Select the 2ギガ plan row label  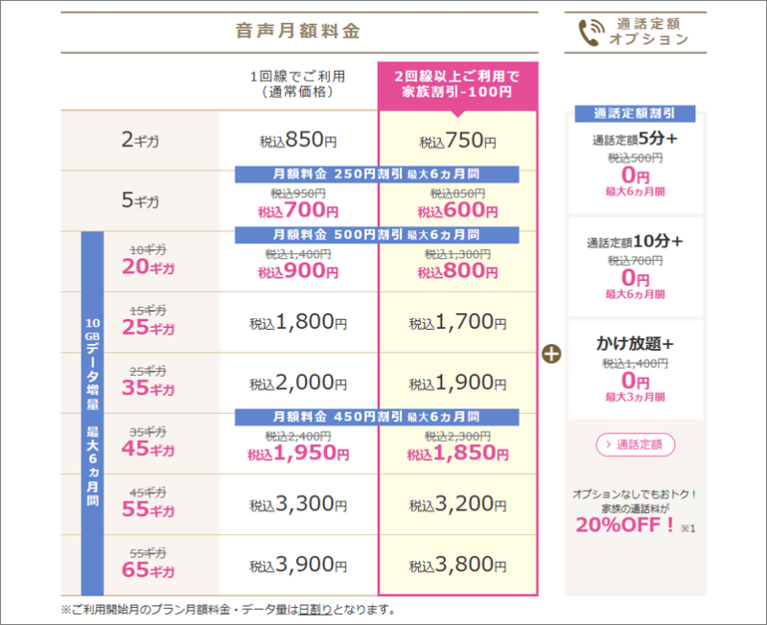140,141
